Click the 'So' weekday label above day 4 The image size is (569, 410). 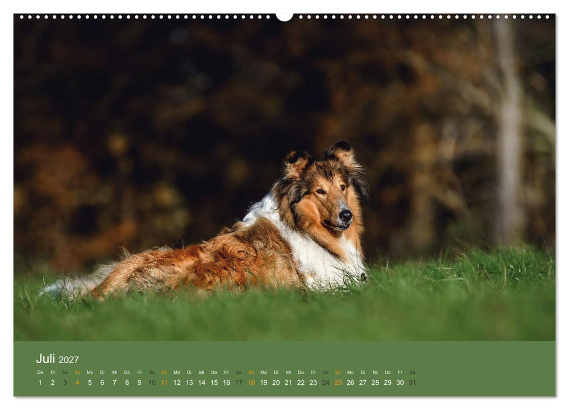[77, 373]
